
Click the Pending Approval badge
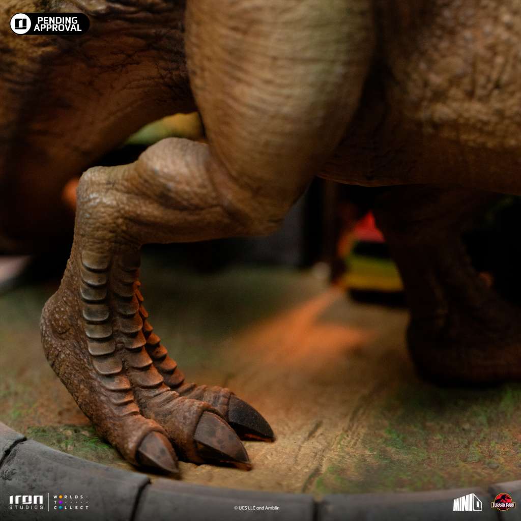(x=49, y=24)
